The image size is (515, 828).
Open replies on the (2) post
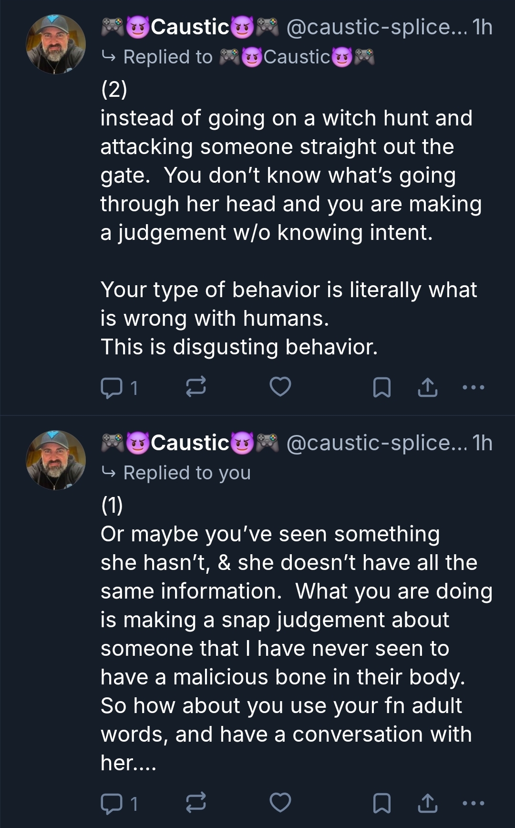(x=118, y=387)
